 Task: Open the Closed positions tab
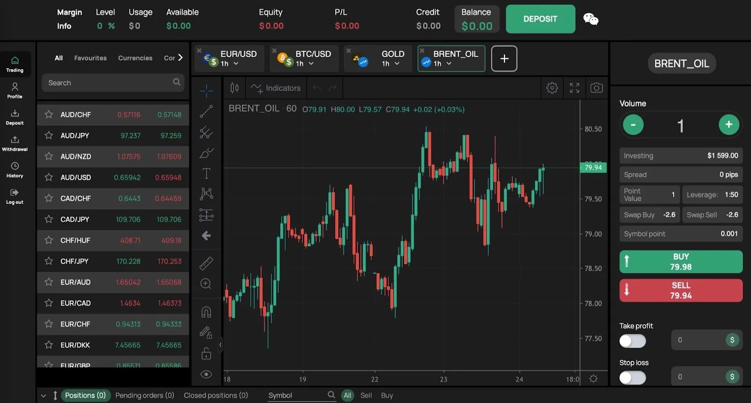pyautogui.click(x=216, y=395)
